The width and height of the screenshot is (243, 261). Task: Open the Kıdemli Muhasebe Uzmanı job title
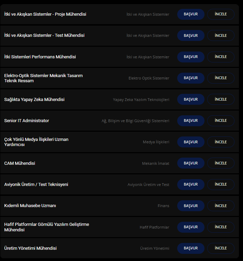[x=30, y=206]
